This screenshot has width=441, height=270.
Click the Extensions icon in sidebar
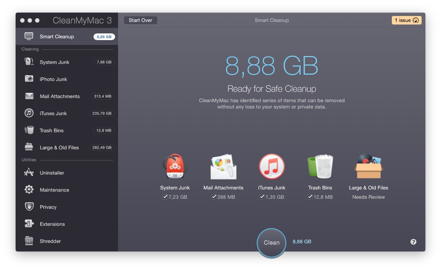point(29,224)
